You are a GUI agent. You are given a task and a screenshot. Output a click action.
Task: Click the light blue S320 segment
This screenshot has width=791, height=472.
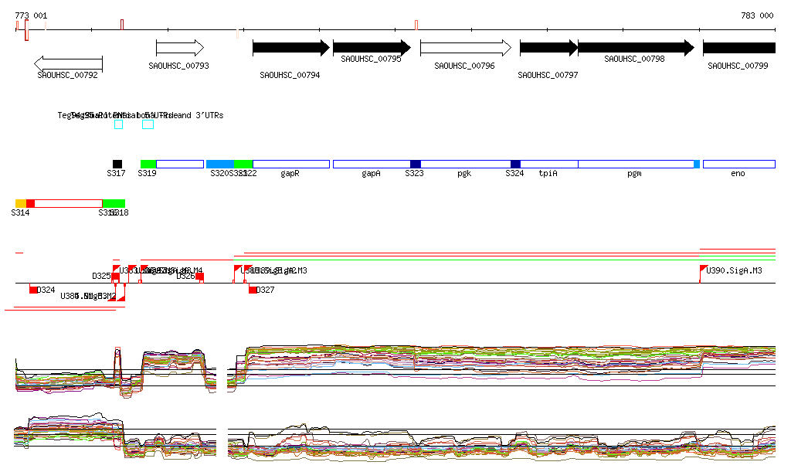tap(220, 164)
